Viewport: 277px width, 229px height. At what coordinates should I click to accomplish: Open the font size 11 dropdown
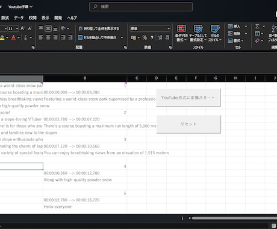tap(17, 28)
